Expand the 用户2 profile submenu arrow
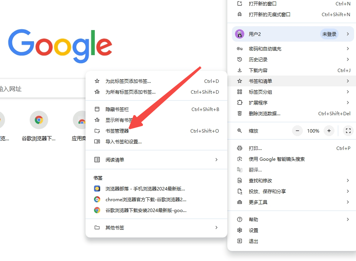The image size is (356, 261). pyautogui.click(x=348, y=34)
